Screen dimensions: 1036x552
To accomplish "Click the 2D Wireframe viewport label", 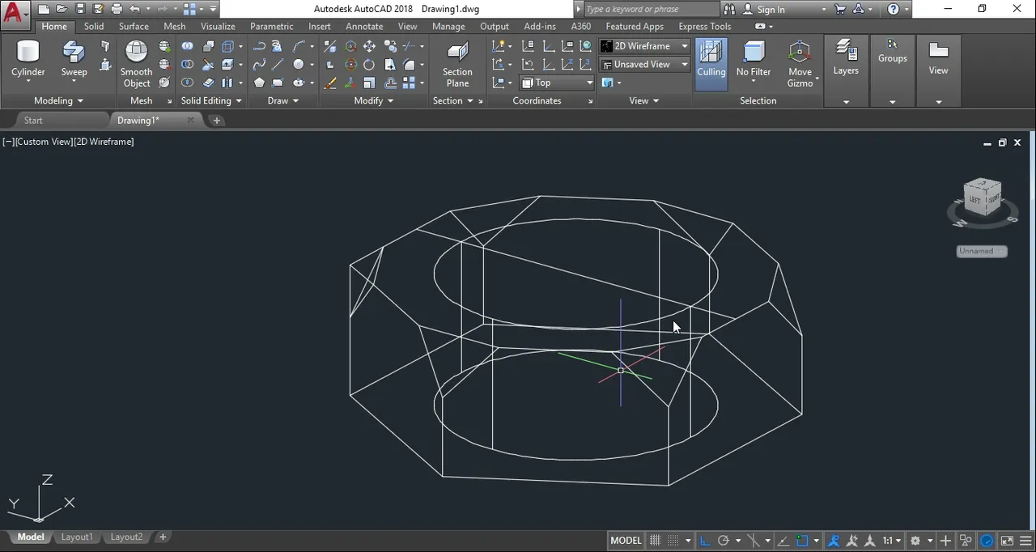I will tap(104, 142).
